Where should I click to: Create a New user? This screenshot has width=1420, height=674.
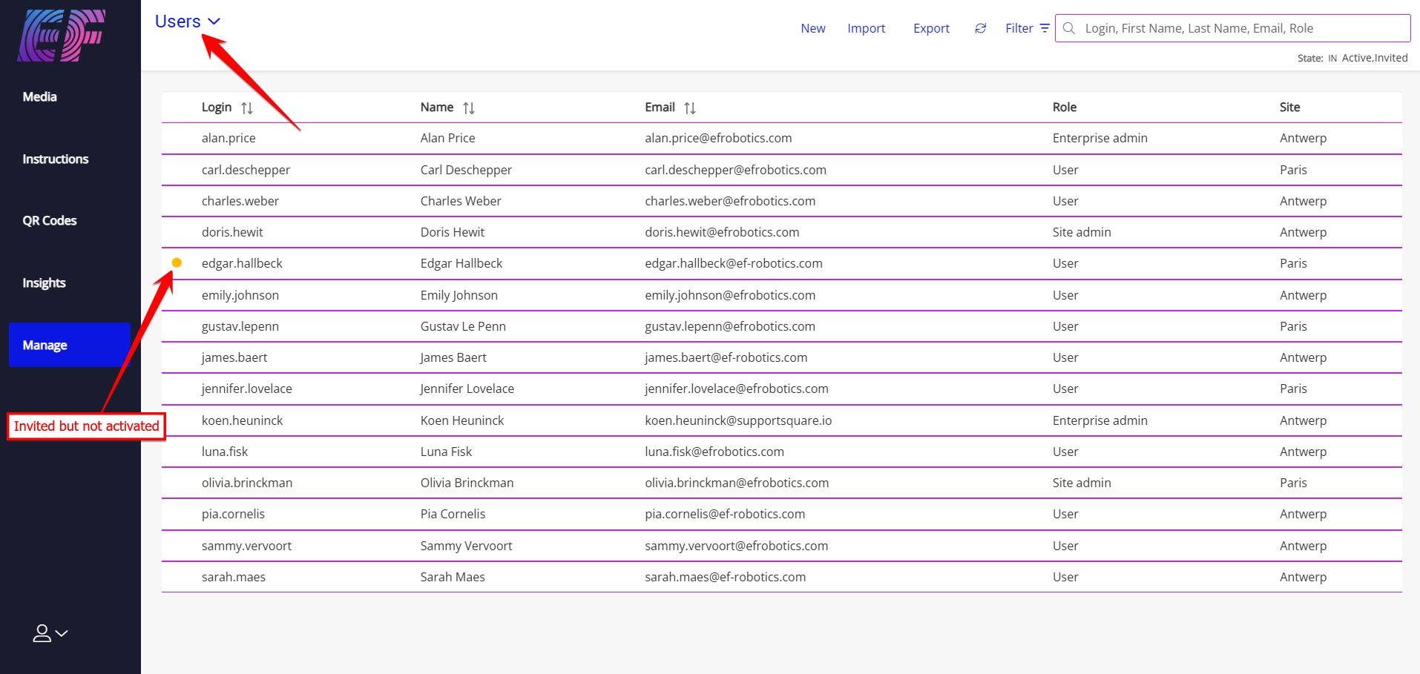tap(812, 28)
